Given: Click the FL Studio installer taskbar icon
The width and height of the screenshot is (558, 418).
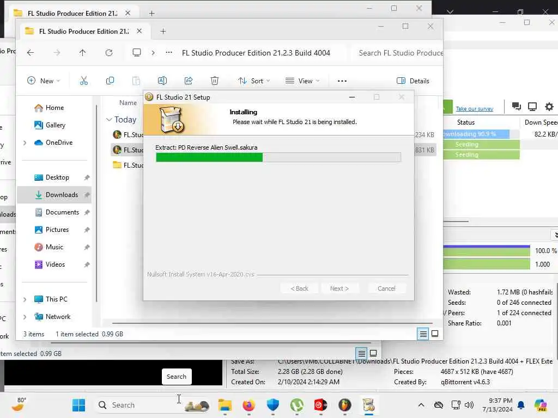Looking at the screenshot, I should pos(369,405).
